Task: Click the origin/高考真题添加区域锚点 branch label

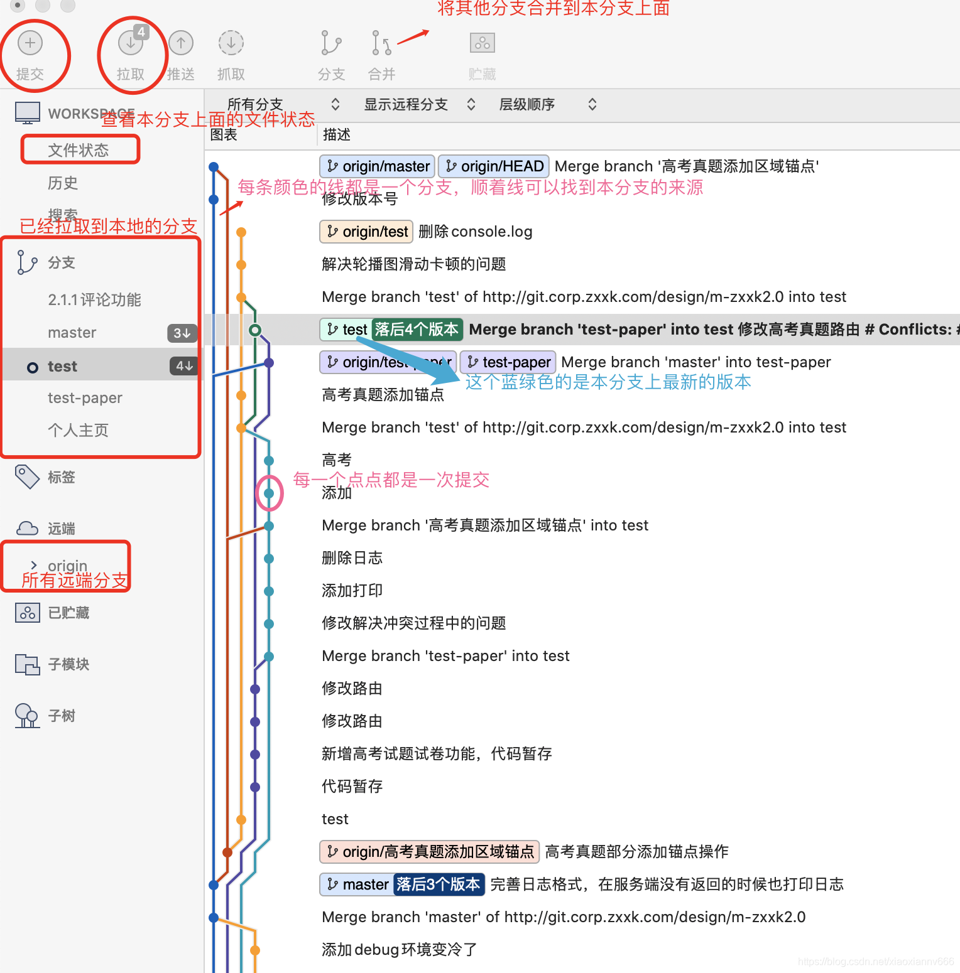Action: 430,852
